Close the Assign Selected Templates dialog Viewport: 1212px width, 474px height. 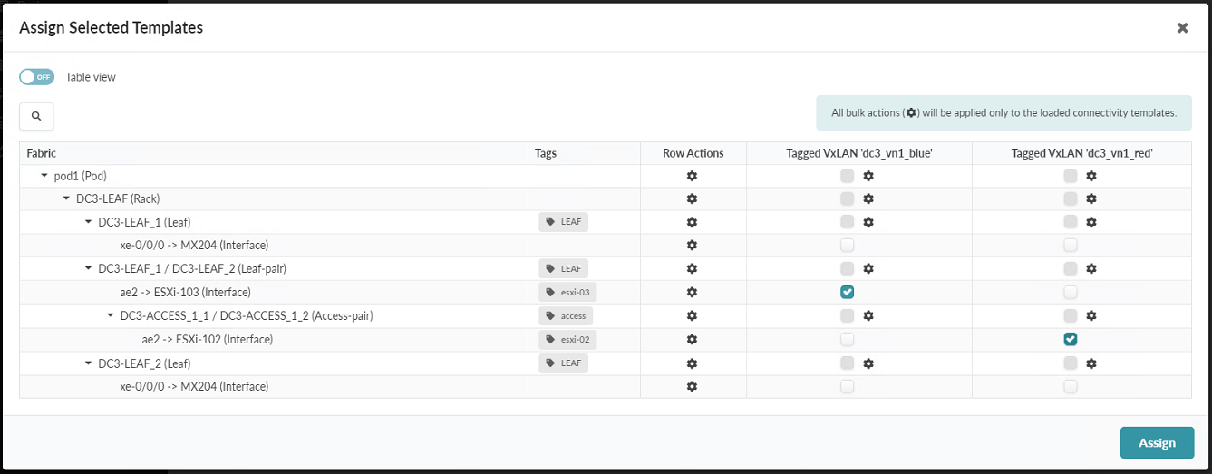click(1182, 28)
